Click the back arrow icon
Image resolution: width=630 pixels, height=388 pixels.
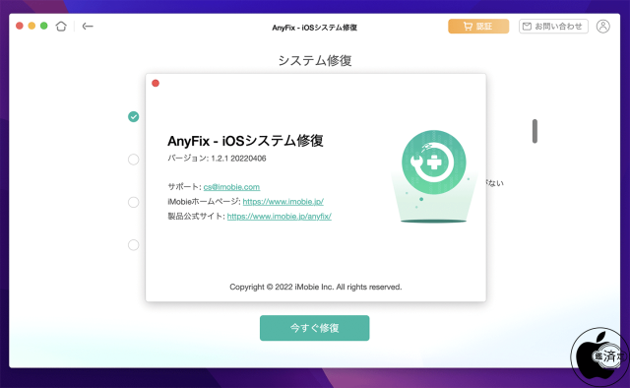click(88, 27)
